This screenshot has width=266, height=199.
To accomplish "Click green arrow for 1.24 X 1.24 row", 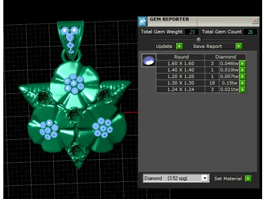I will (243, 90).
